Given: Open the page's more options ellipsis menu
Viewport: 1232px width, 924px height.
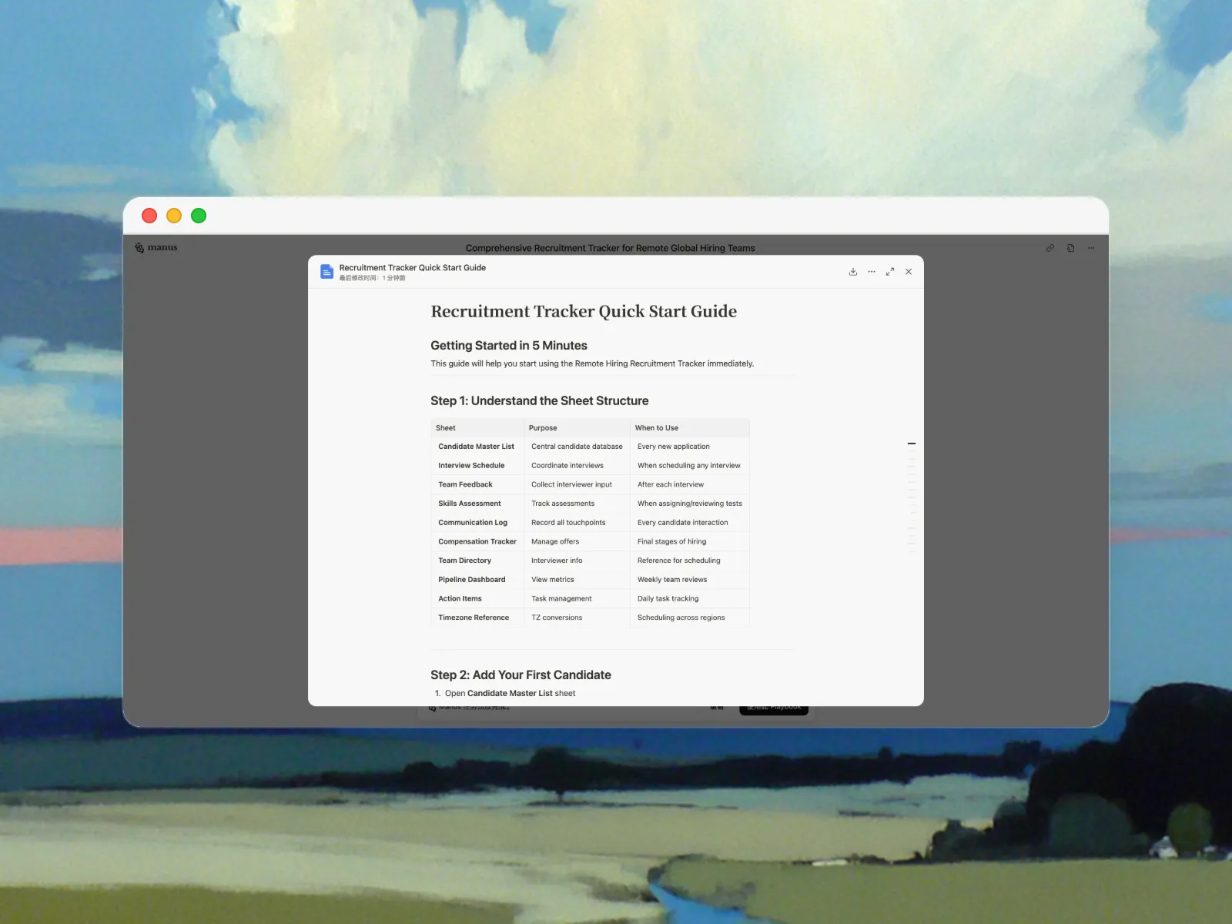Looking at the screenshot, I should pyautogui.click(x=1091, y=248).
